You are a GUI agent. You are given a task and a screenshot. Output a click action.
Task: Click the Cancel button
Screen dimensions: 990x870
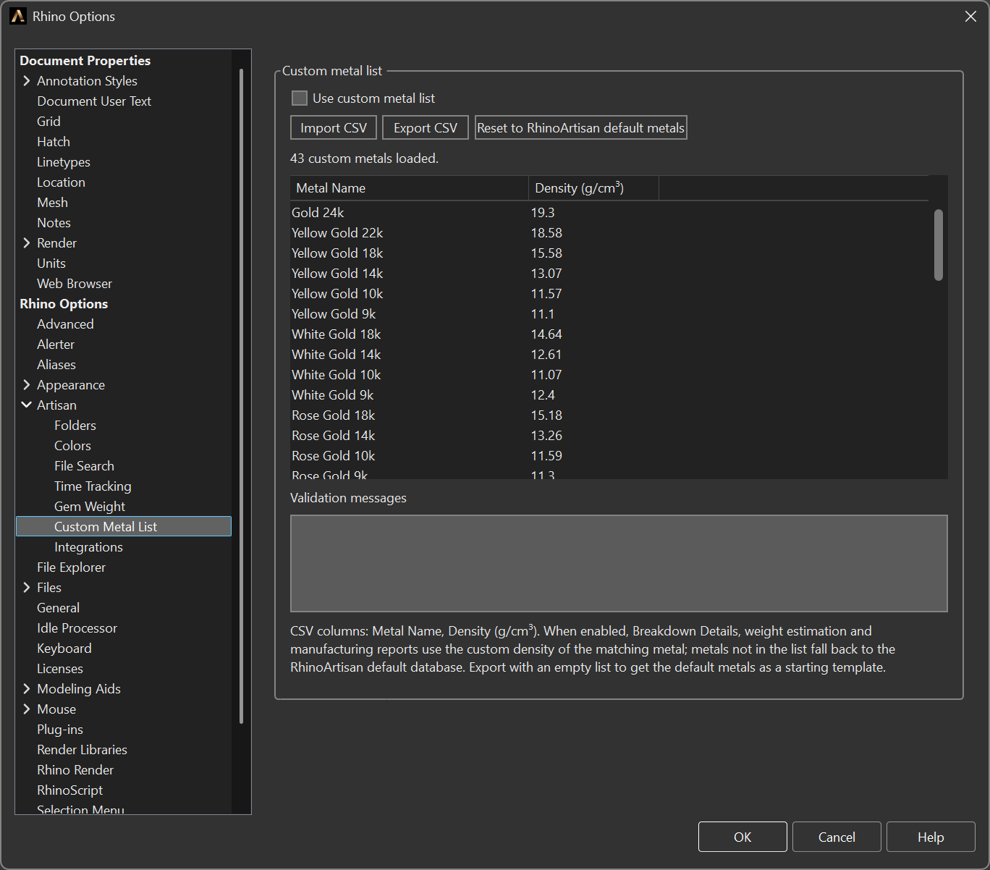837,837
